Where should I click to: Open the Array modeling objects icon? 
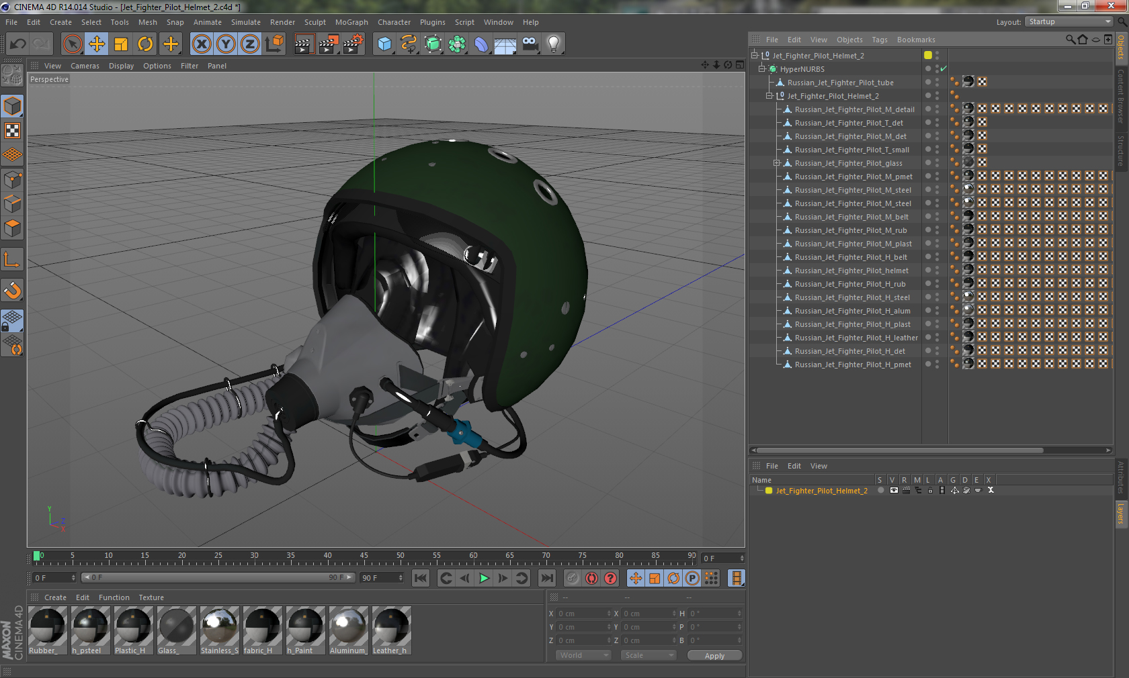coord(457,44)
